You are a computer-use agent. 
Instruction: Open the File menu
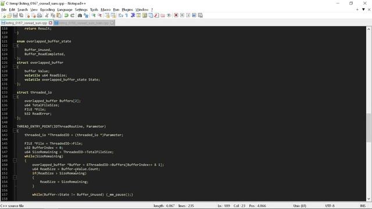[4, 10]
